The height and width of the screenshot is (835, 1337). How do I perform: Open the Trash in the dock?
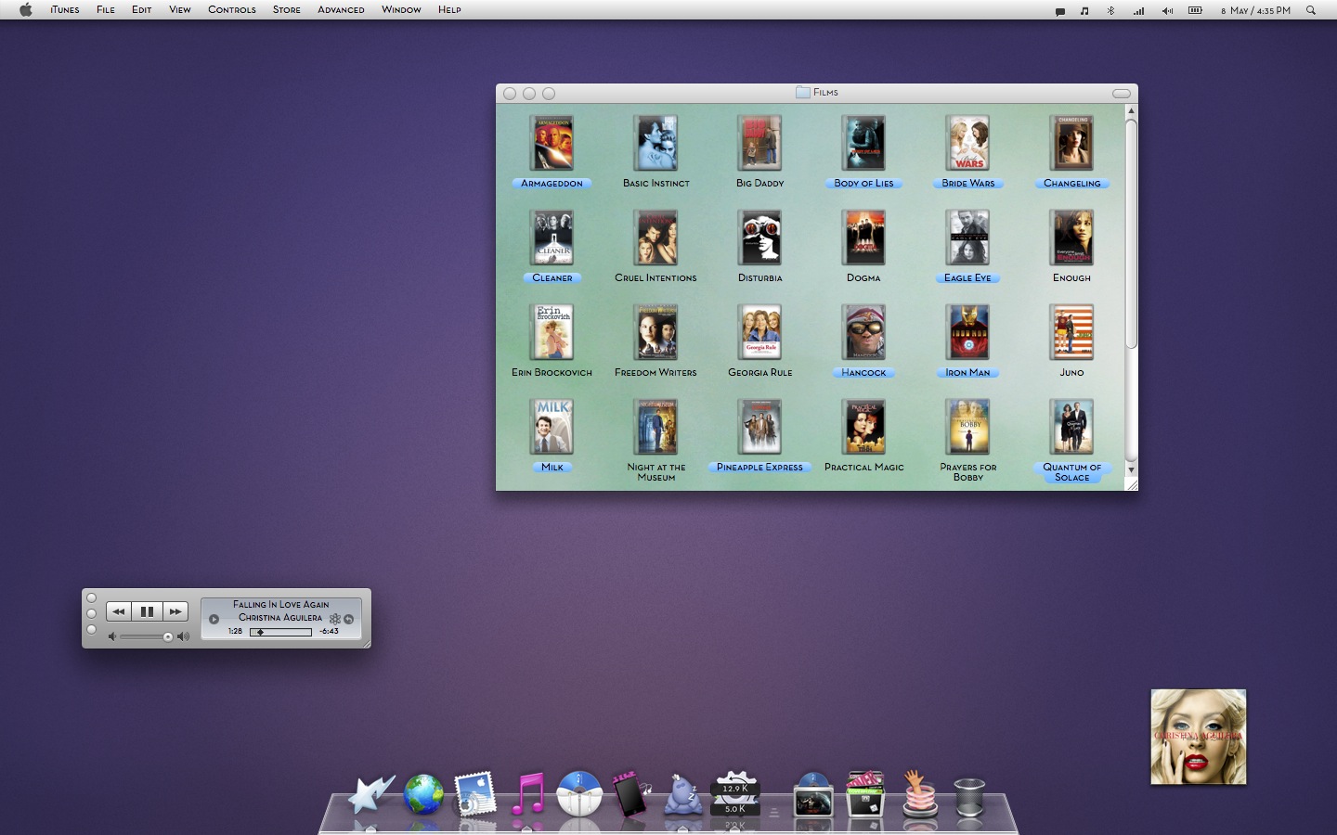pos(968,797)
